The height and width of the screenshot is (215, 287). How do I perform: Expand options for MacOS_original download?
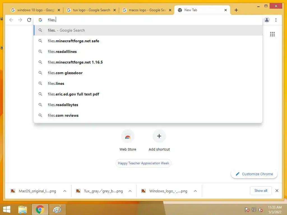coord(65,191)
